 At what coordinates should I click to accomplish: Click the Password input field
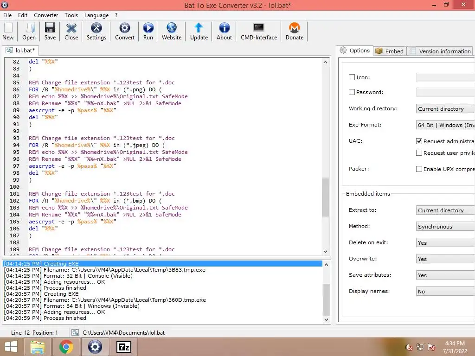tap(445, 92)
